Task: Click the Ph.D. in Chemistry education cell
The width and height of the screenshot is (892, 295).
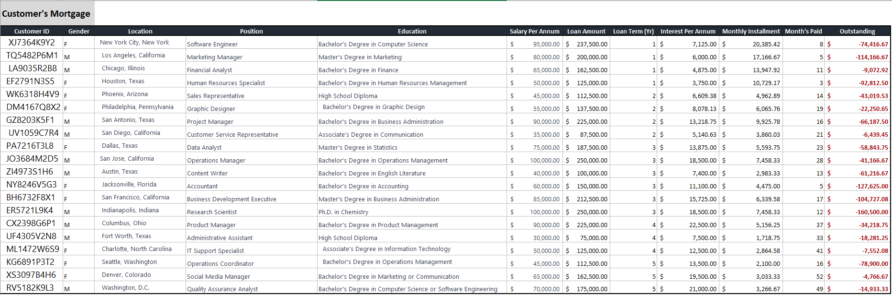Action: 343,212
